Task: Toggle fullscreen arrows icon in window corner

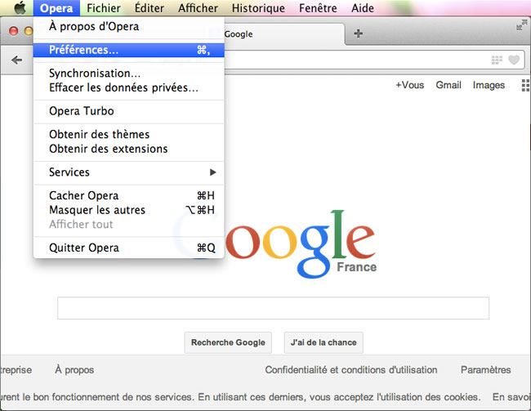Action: (521, 25)
